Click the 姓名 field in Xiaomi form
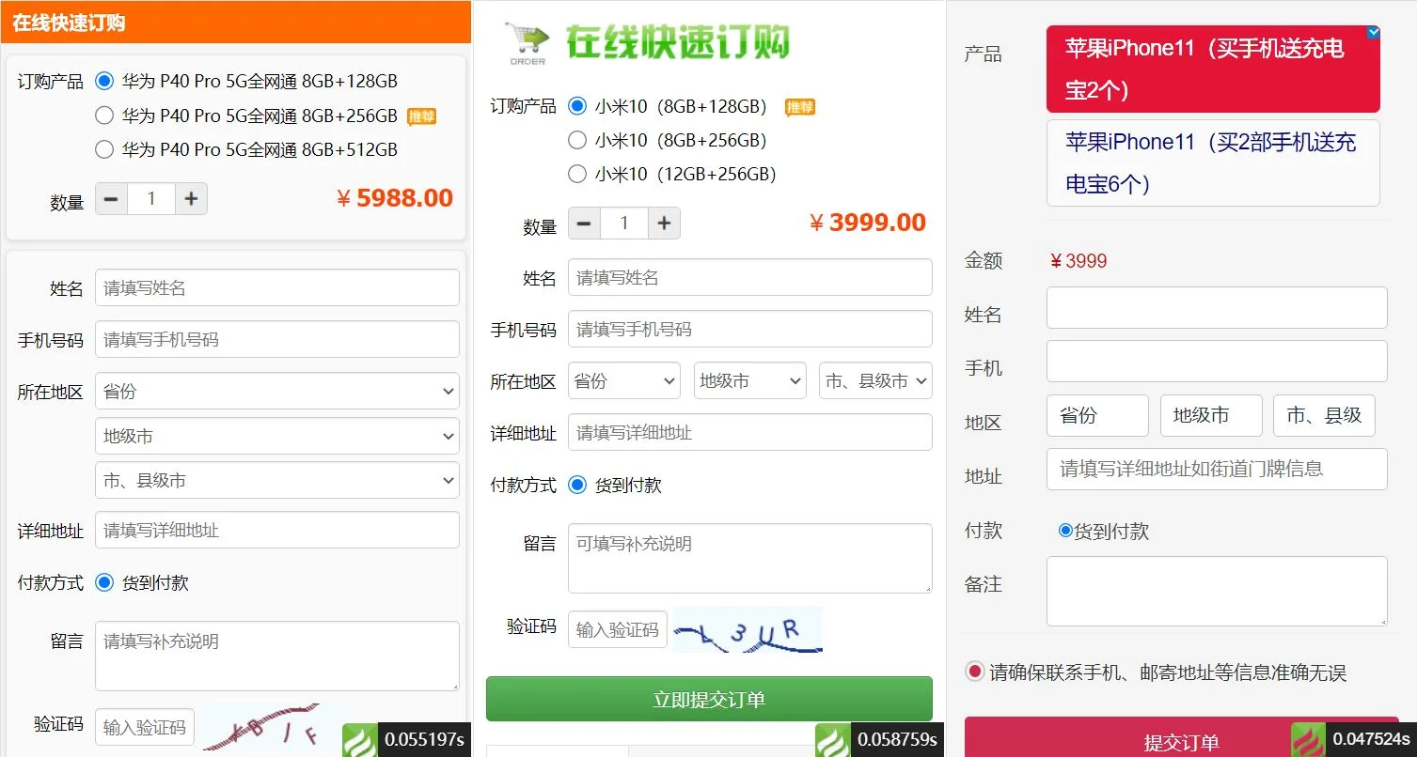The height and width of the screenshot is (757, 1417). pos(749,278)
